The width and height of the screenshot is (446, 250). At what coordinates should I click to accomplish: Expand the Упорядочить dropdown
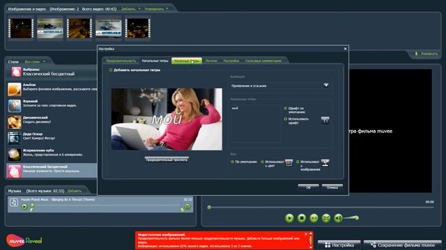click(156, 9)
